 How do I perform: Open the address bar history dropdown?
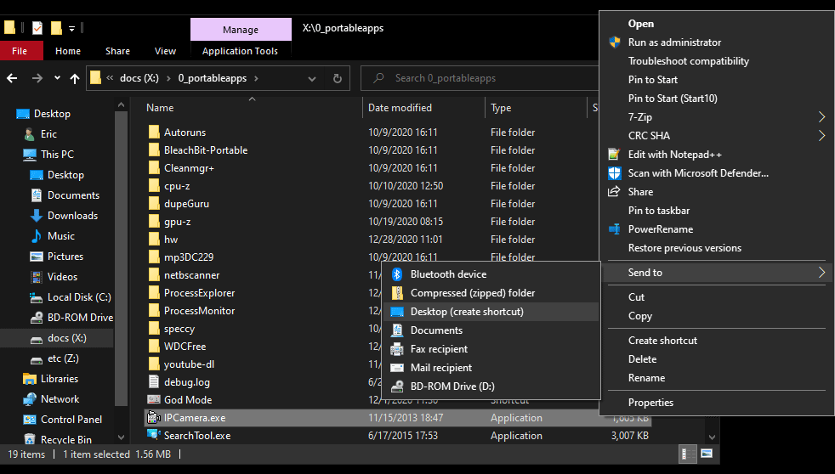[x=312, y=79]
